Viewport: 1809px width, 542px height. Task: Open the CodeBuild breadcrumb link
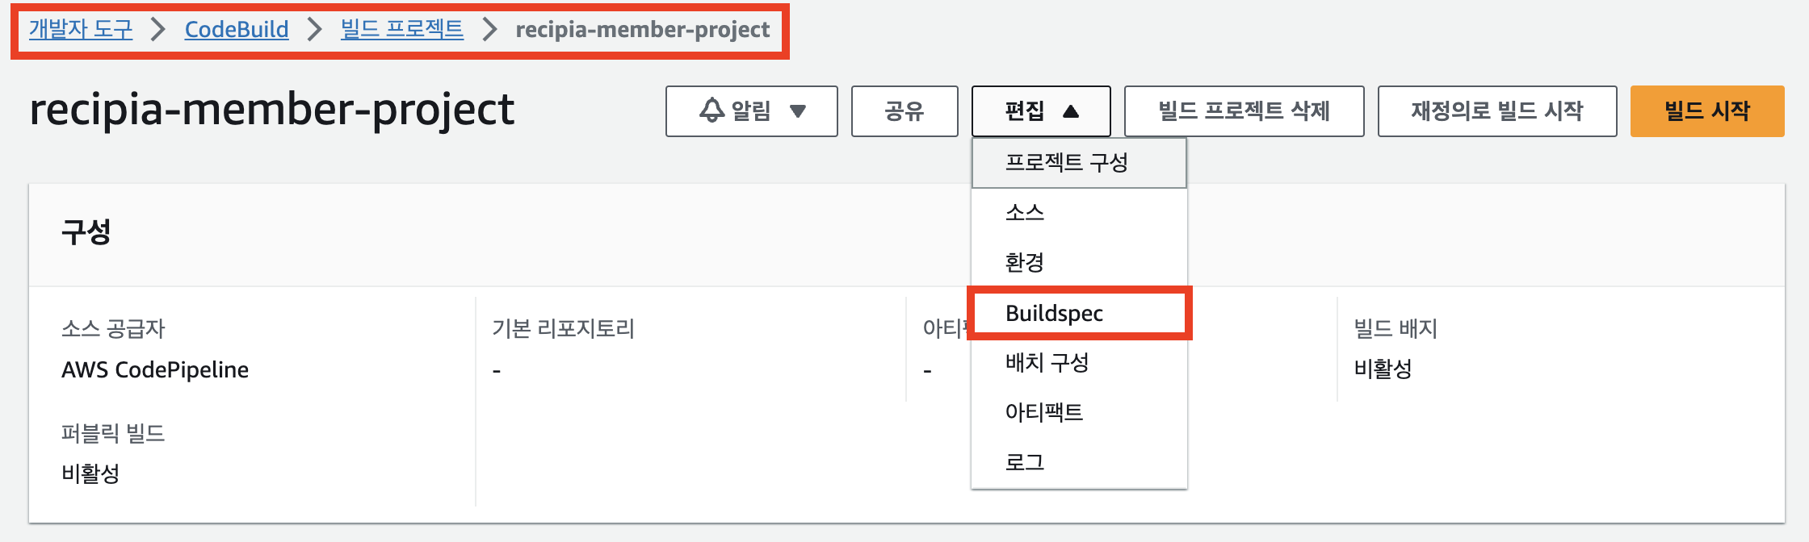(237, 30)
